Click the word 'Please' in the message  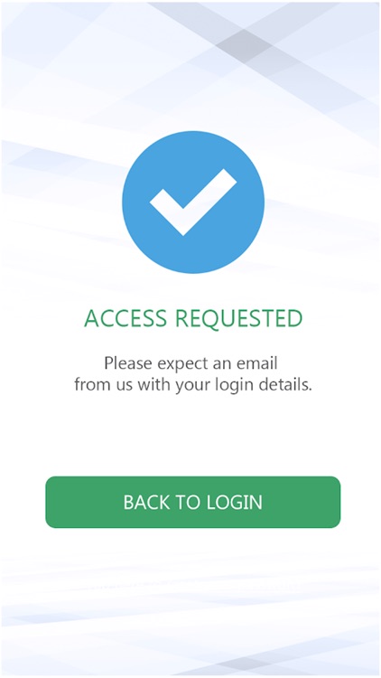coord(129,363)
